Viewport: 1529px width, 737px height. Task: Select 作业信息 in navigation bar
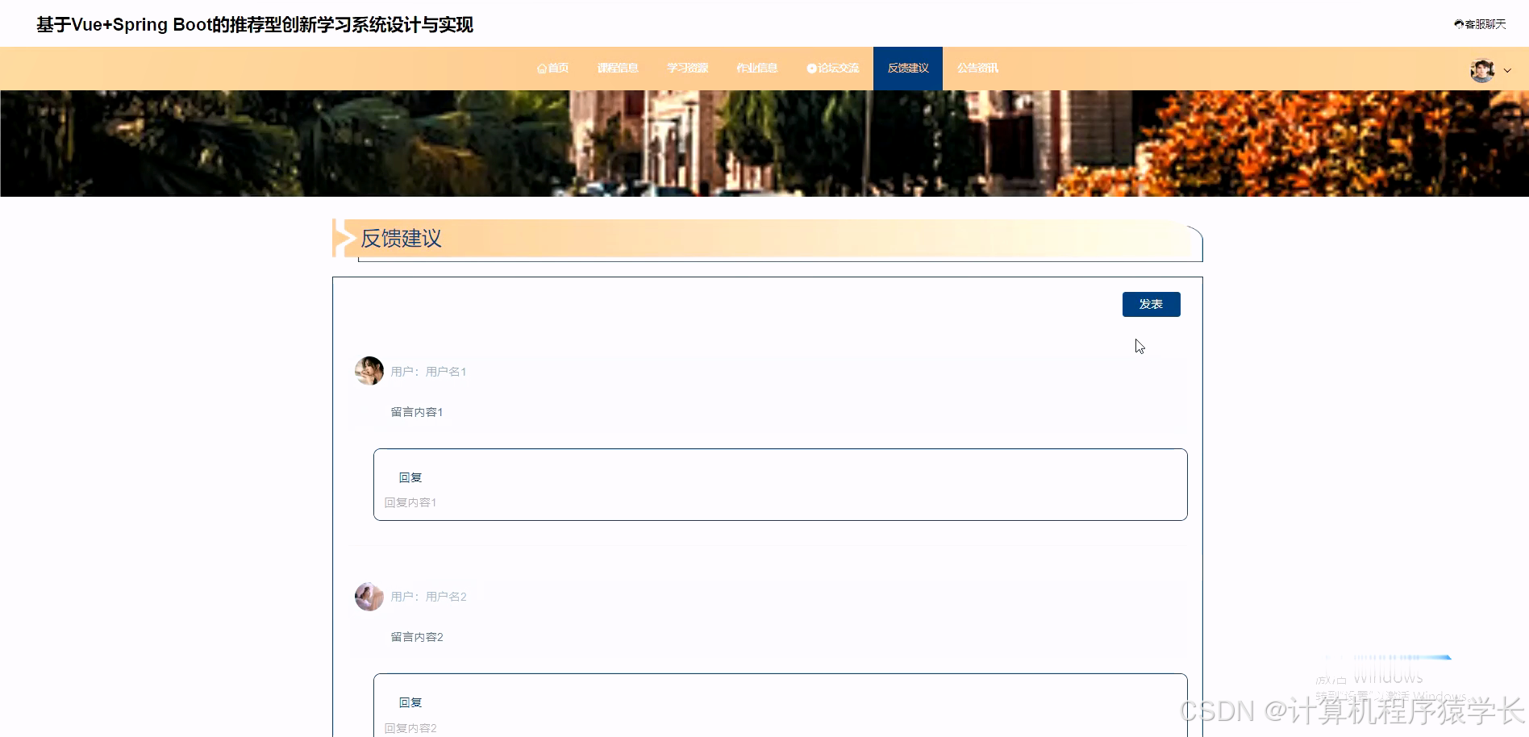pyautogui.click(x=756, y=69)
